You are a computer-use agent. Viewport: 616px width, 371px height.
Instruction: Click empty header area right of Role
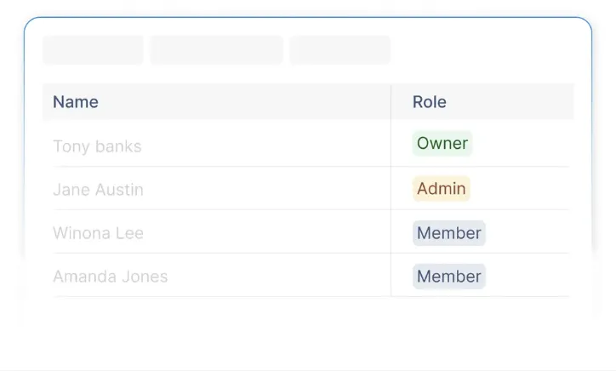510,102
